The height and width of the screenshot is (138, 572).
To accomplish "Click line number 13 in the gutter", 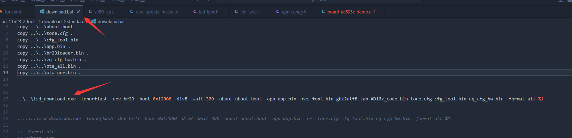I will click(x=6, y=73).
